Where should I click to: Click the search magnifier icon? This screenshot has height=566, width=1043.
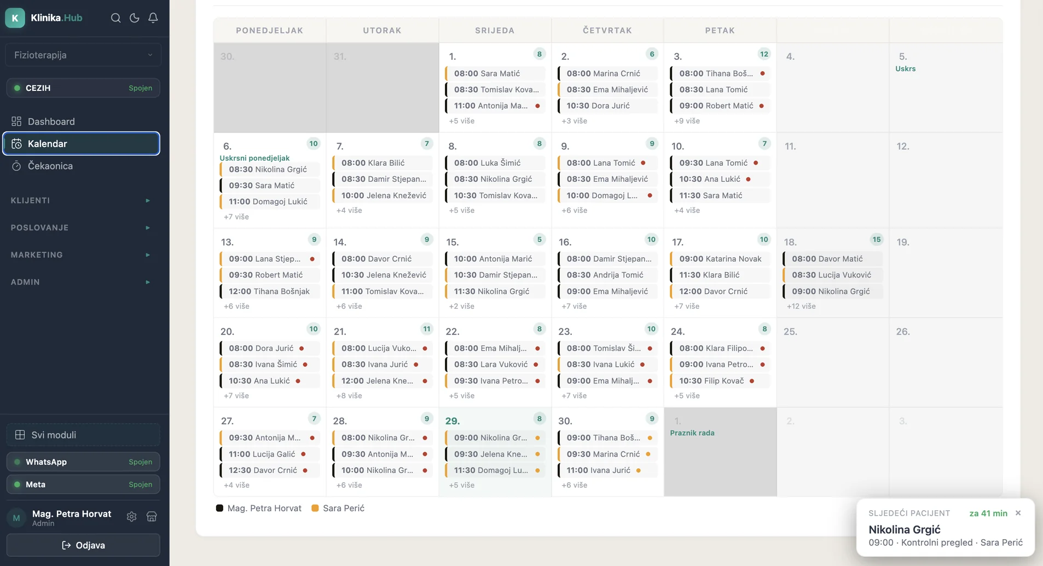coord(115,18)
